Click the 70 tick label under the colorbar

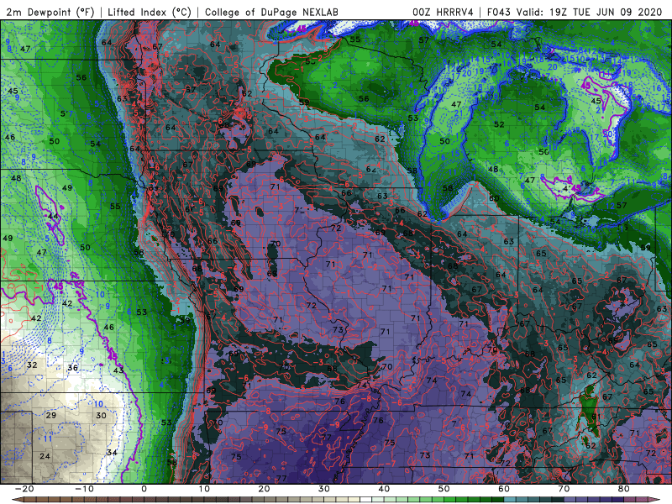click(x=564, y=489)
